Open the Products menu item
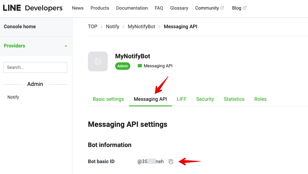This screenshot has width=308, height=174. (x=100, y=8)
